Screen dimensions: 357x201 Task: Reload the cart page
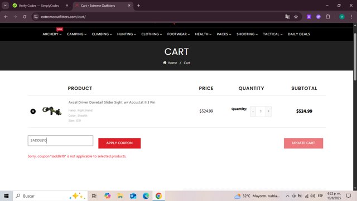pos(25,17)
